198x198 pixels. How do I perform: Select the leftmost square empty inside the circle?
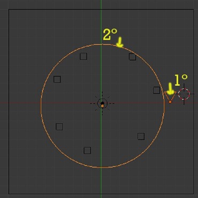tap(57, 79)
